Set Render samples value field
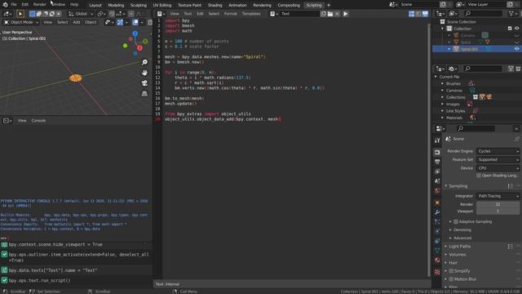 pos(498,204)
